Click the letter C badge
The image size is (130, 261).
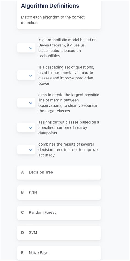(22, 213)
